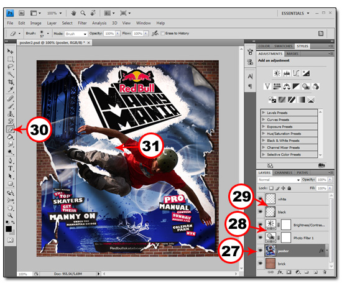The image size is (342, 283).
Task: Add a Color Balance adjustment icon
Action: (x=287, y=86)
